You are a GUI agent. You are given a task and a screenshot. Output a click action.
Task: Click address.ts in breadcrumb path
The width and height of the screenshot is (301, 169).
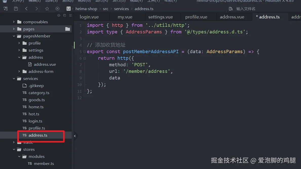tap(144, 9)
